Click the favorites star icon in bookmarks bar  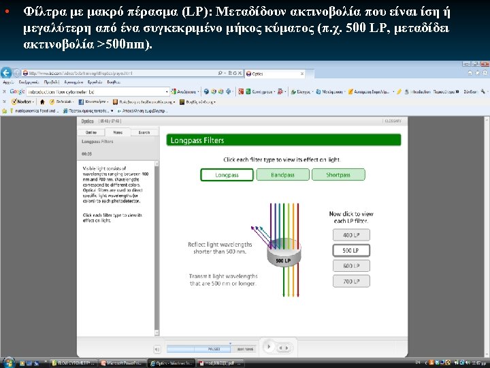[4, 111]
